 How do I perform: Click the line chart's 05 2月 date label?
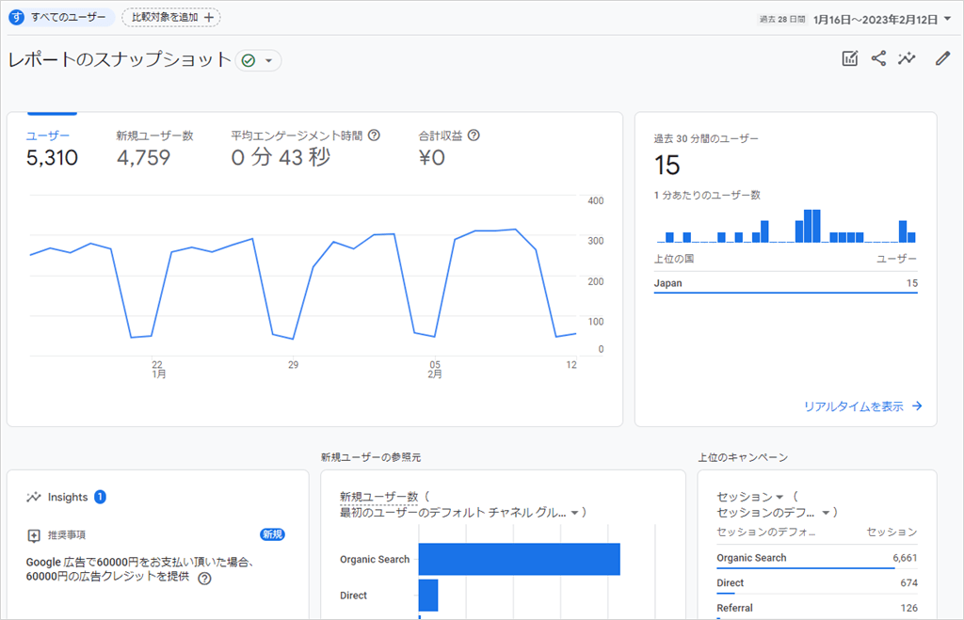(435, 370)
